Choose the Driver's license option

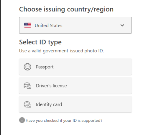tap(76, 86)
